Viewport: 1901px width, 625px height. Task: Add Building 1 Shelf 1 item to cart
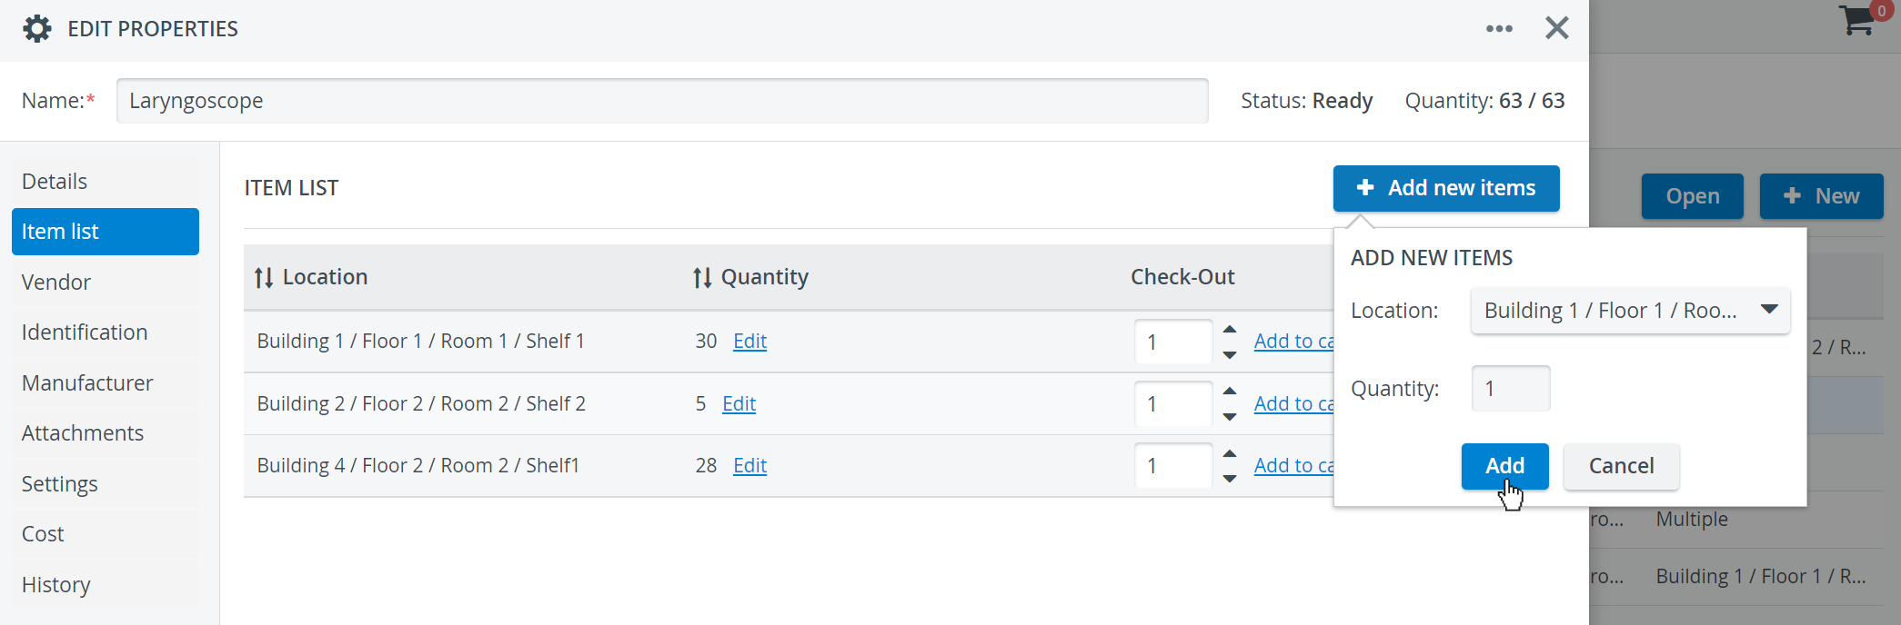(1293, 341)
